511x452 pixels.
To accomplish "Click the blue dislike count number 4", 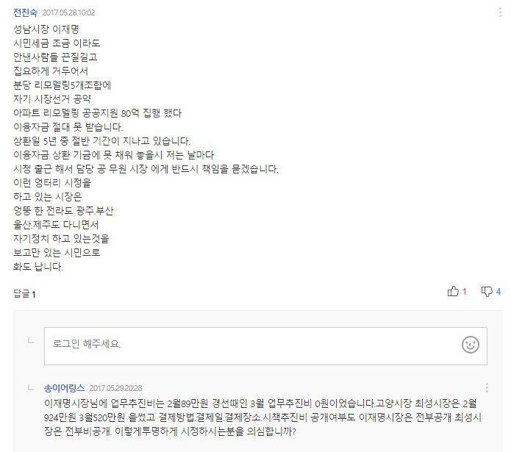I will point(499,292).
